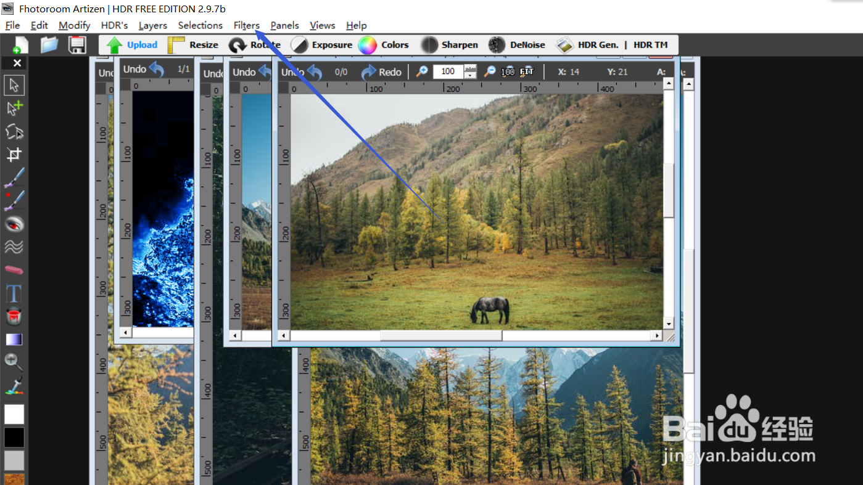Fit image to window with FIT icon
The height and width of the screenshot is (485, 863).
click(x=526, y=71)
